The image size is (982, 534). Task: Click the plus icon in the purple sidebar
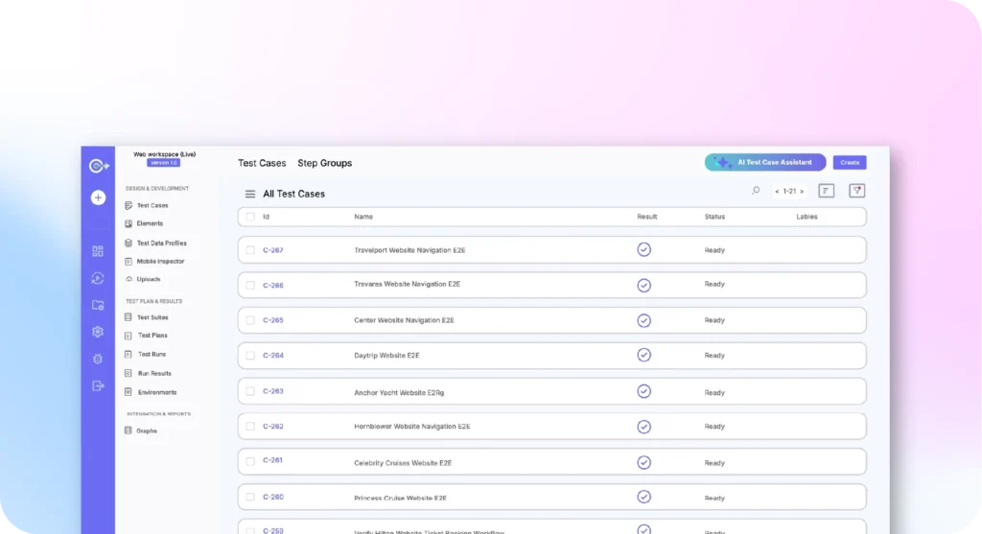point(97,198)
